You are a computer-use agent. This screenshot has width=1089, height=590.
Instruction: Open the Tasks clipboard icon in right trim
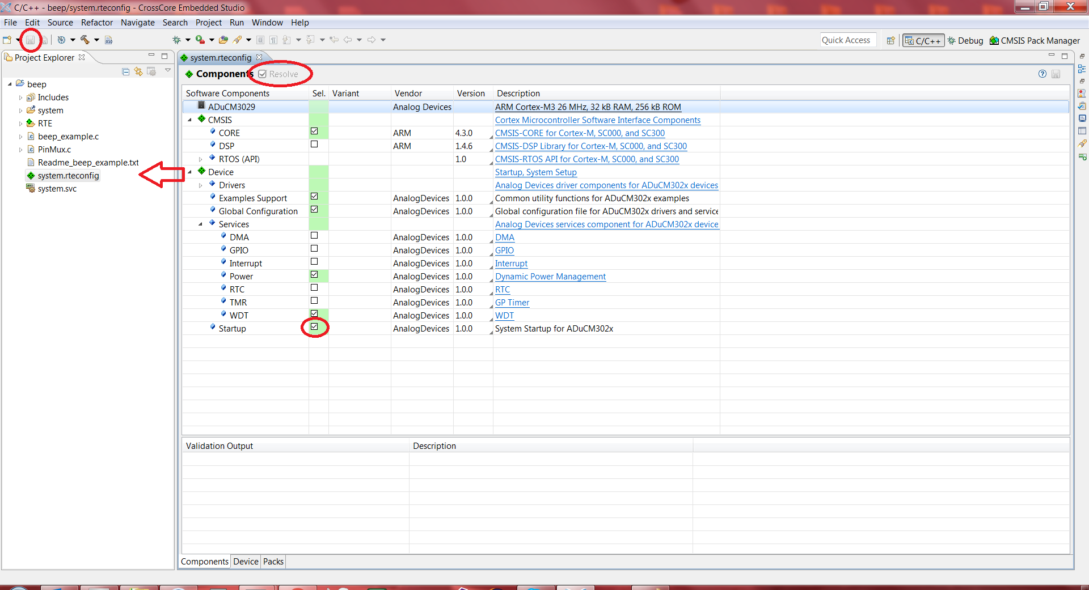[x=1082, y=106]
